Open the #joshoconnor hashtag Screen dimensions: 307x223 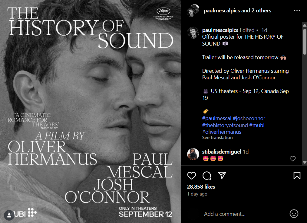249,118
